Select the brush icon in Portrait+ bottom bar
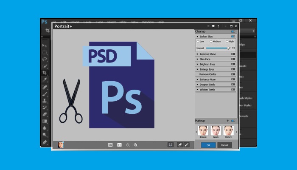The width and height of the screenshot is (297, 170). click(186, 145)
